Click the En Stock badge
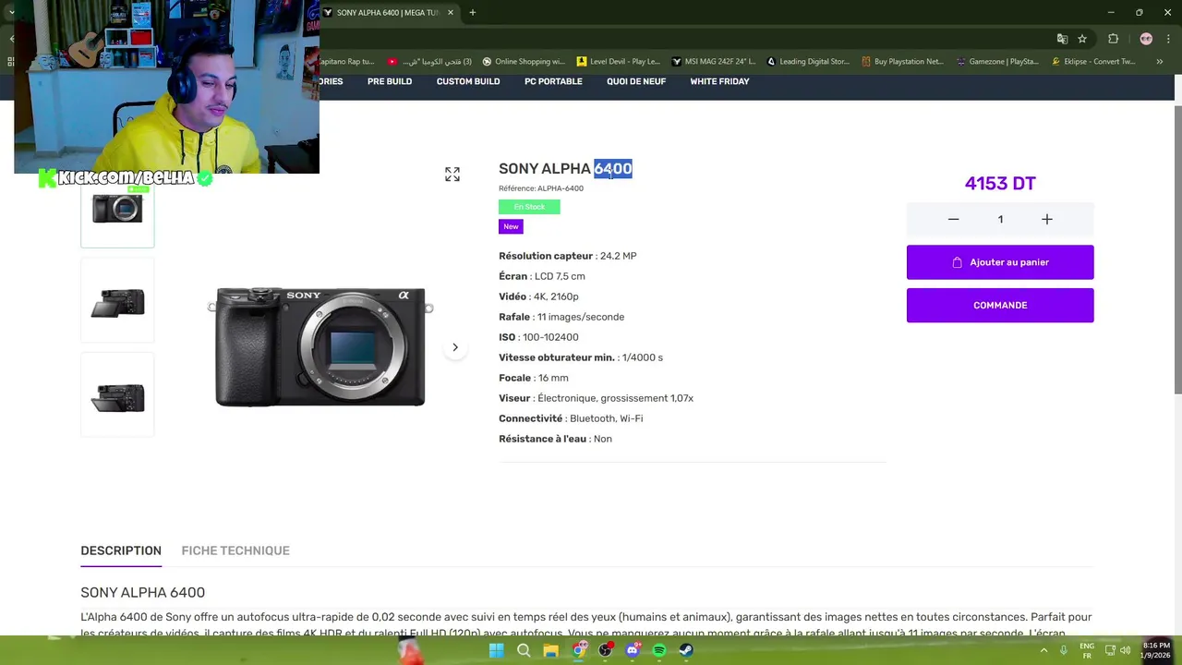This screenshot has height=665, width=1182. (x=529, y=207)
